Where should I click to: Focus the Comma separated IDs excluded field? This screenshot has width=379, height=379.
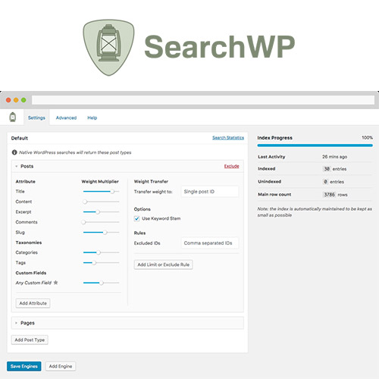tap(210, 243)
